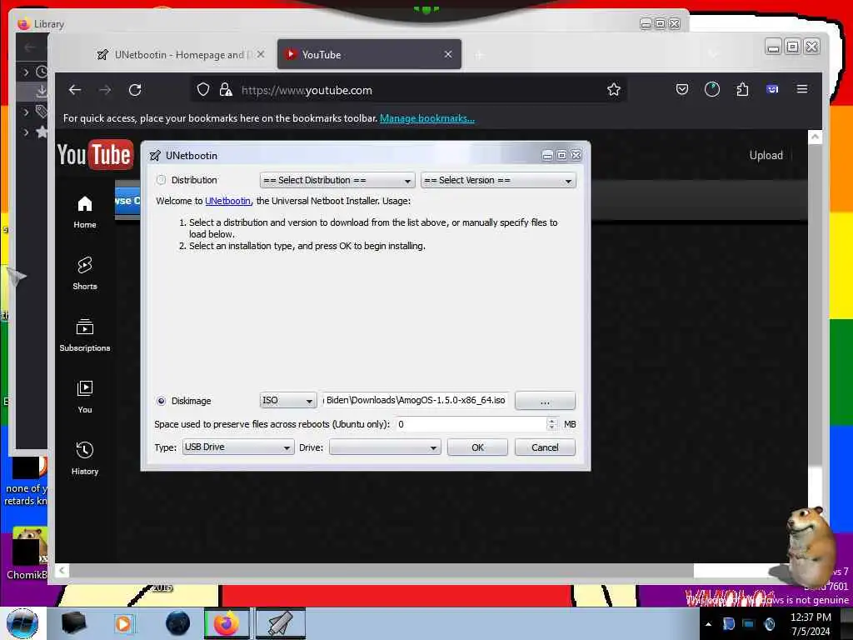Expand the History item in Library tree
Image resolution: width=853 pixels, height=640 pixels.
click(x=26, y=72)
